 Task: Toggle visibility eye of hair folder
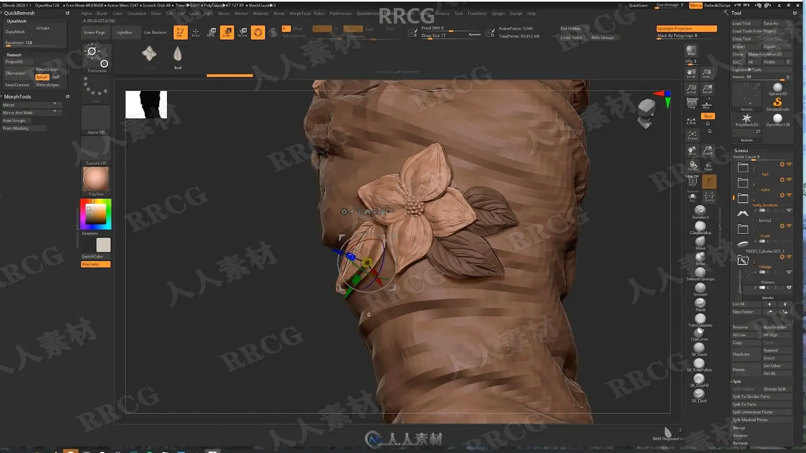coord(790,164)
